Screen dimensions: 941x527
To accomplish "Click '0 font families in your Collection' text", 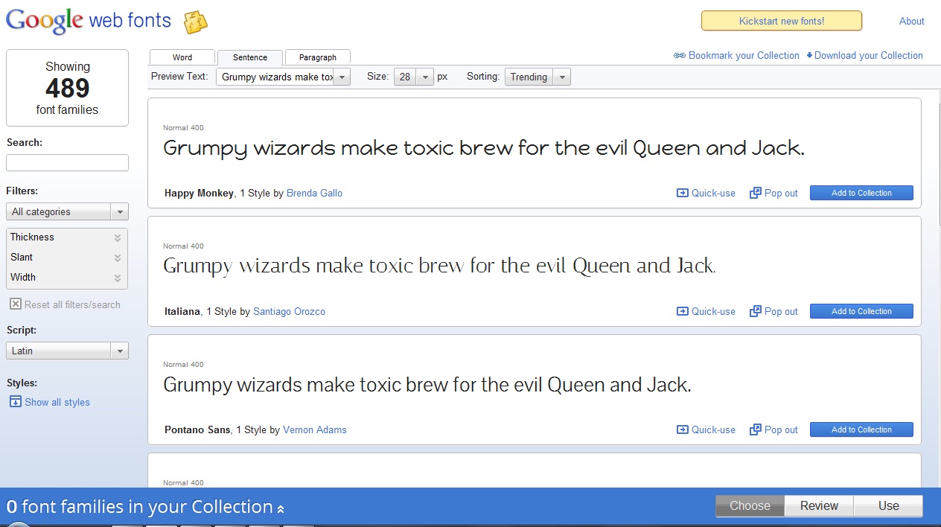I will tap(139, 507).
